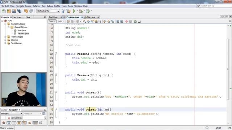The width and height of the screenshot is (232, 130).
Task: Click the Redo toolbar icon
Action: coord(31,11)
